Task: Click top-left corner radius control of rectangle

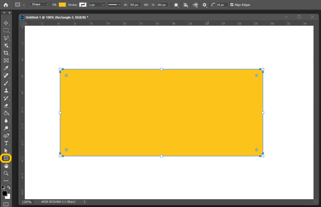Action: point(66,75)
